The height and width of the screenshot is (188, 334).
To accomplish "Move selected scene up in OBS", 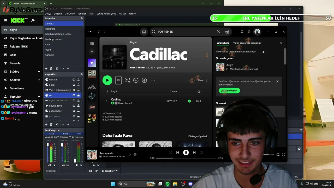I will (x=63, y=69).
